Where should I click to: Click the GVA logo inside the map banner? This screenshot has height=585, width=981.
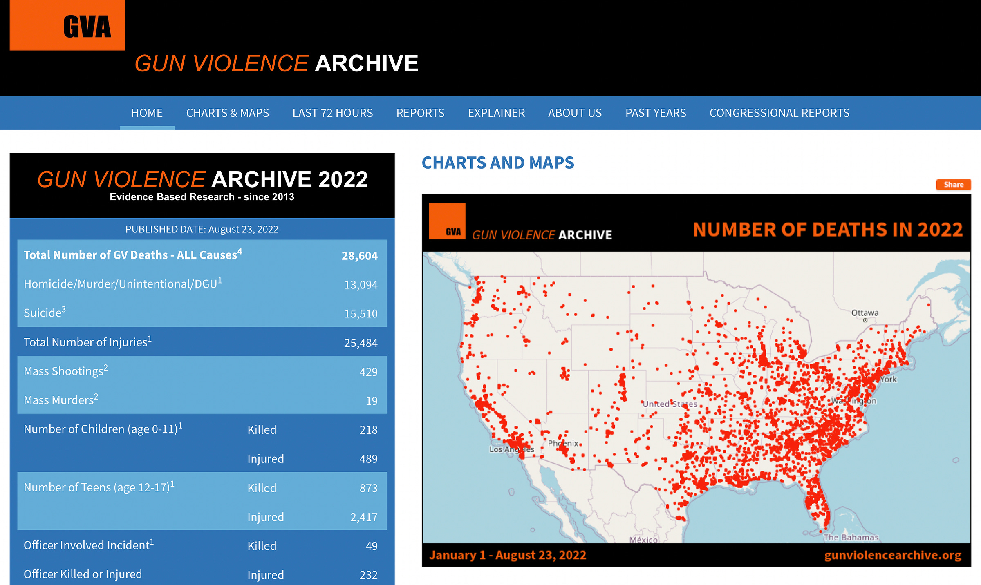click(x=447, y=221)
